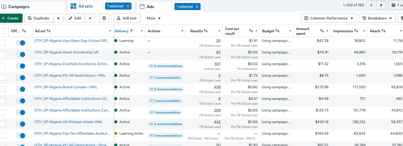Image resolution: width=403 pixels, height=146 pixels.
Task: Clear the Ad sets '1 selected' filter
Action: point(128,6)
